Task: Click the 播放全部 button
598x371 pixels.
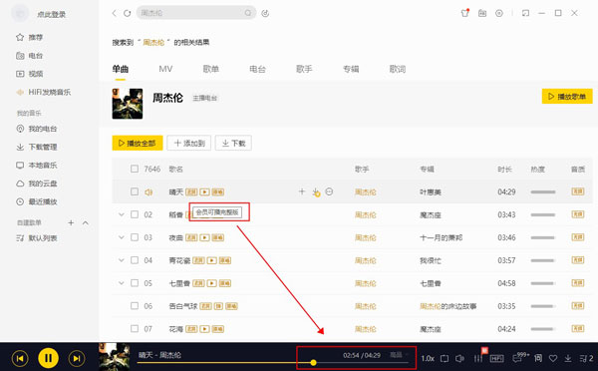Action: 138,144
